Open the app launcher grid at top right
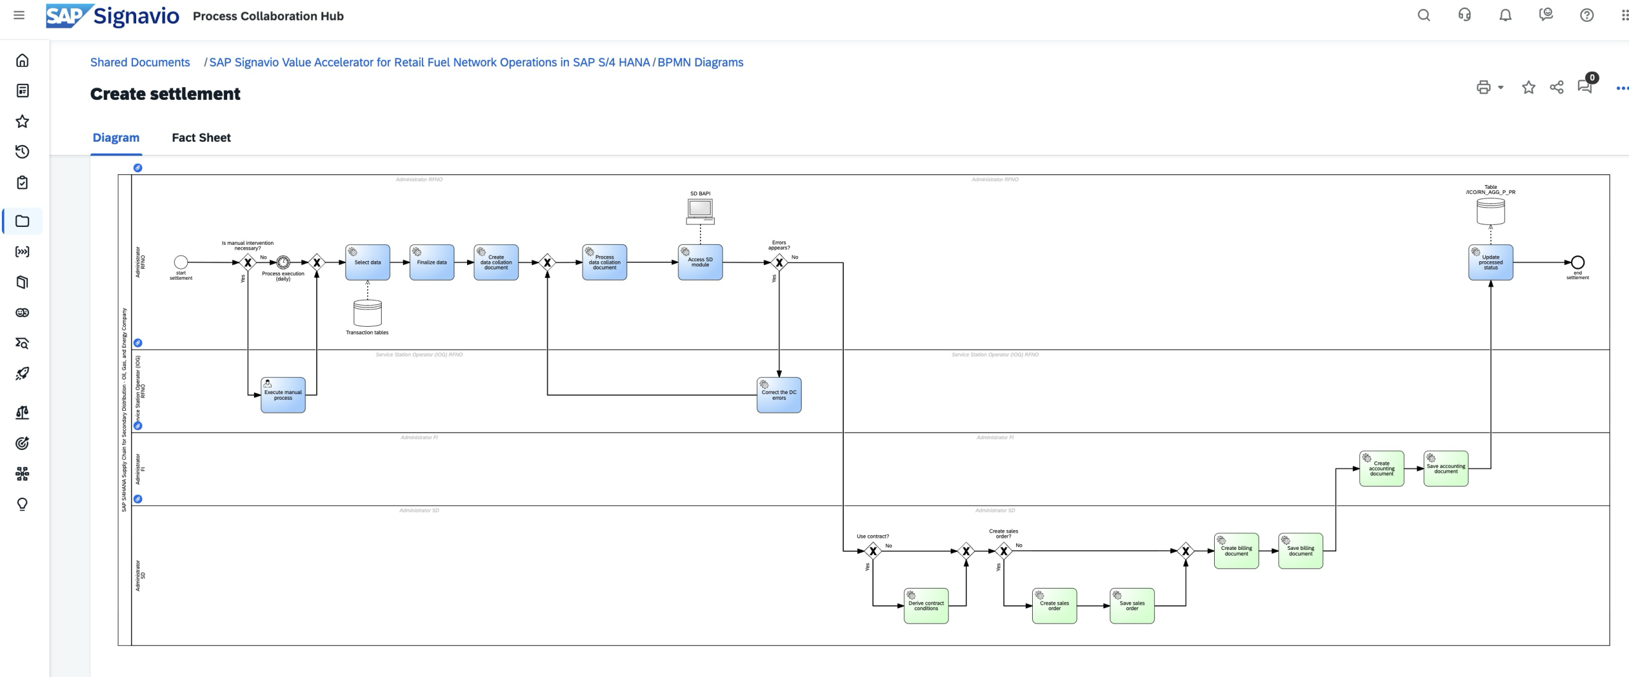Image resolution: width=1629 pixels, height=677 pixels. pos(1623,15)
